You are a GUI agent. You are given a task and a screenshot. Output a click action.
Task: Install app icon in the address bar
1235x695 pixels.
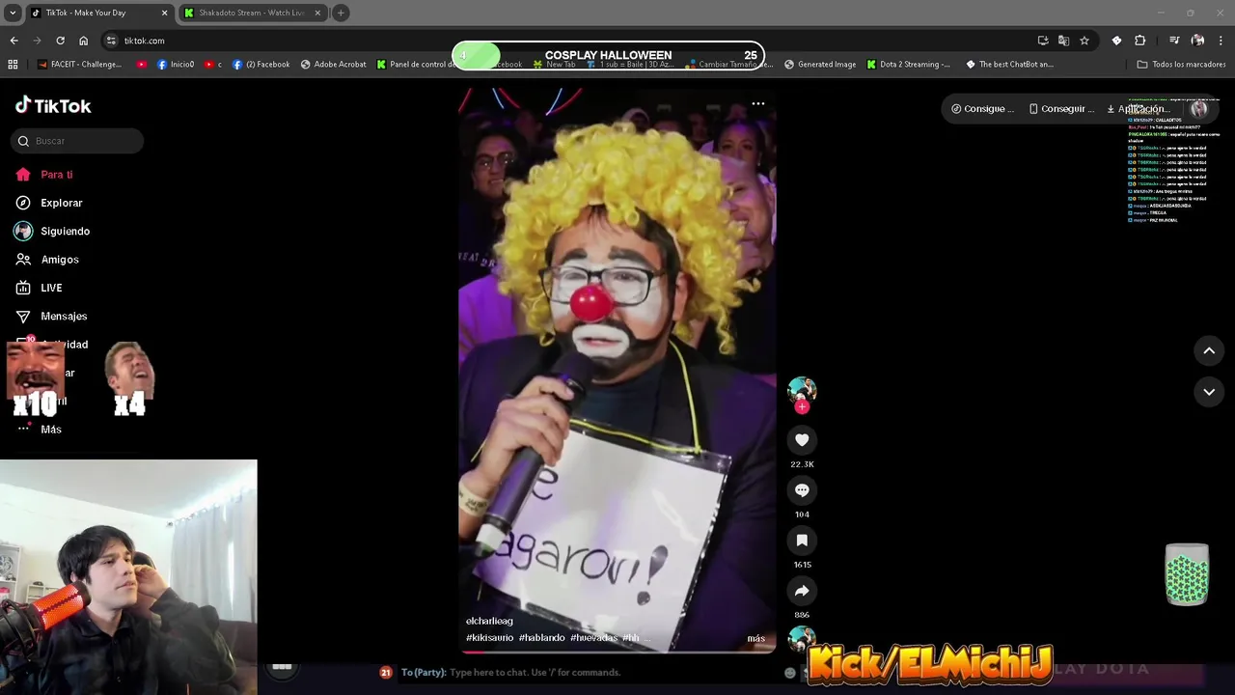[1043, 41]
